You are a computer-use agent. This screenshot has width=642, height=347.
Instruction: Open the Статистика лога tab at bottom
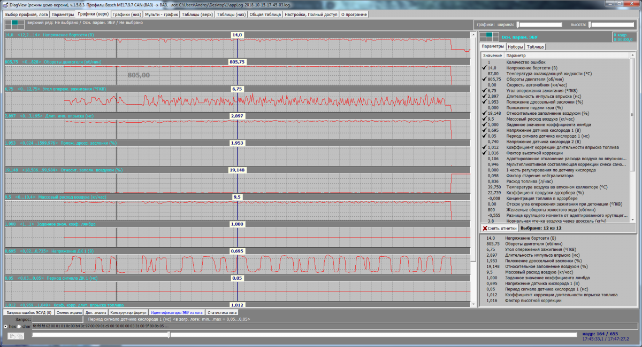point(222,312)
